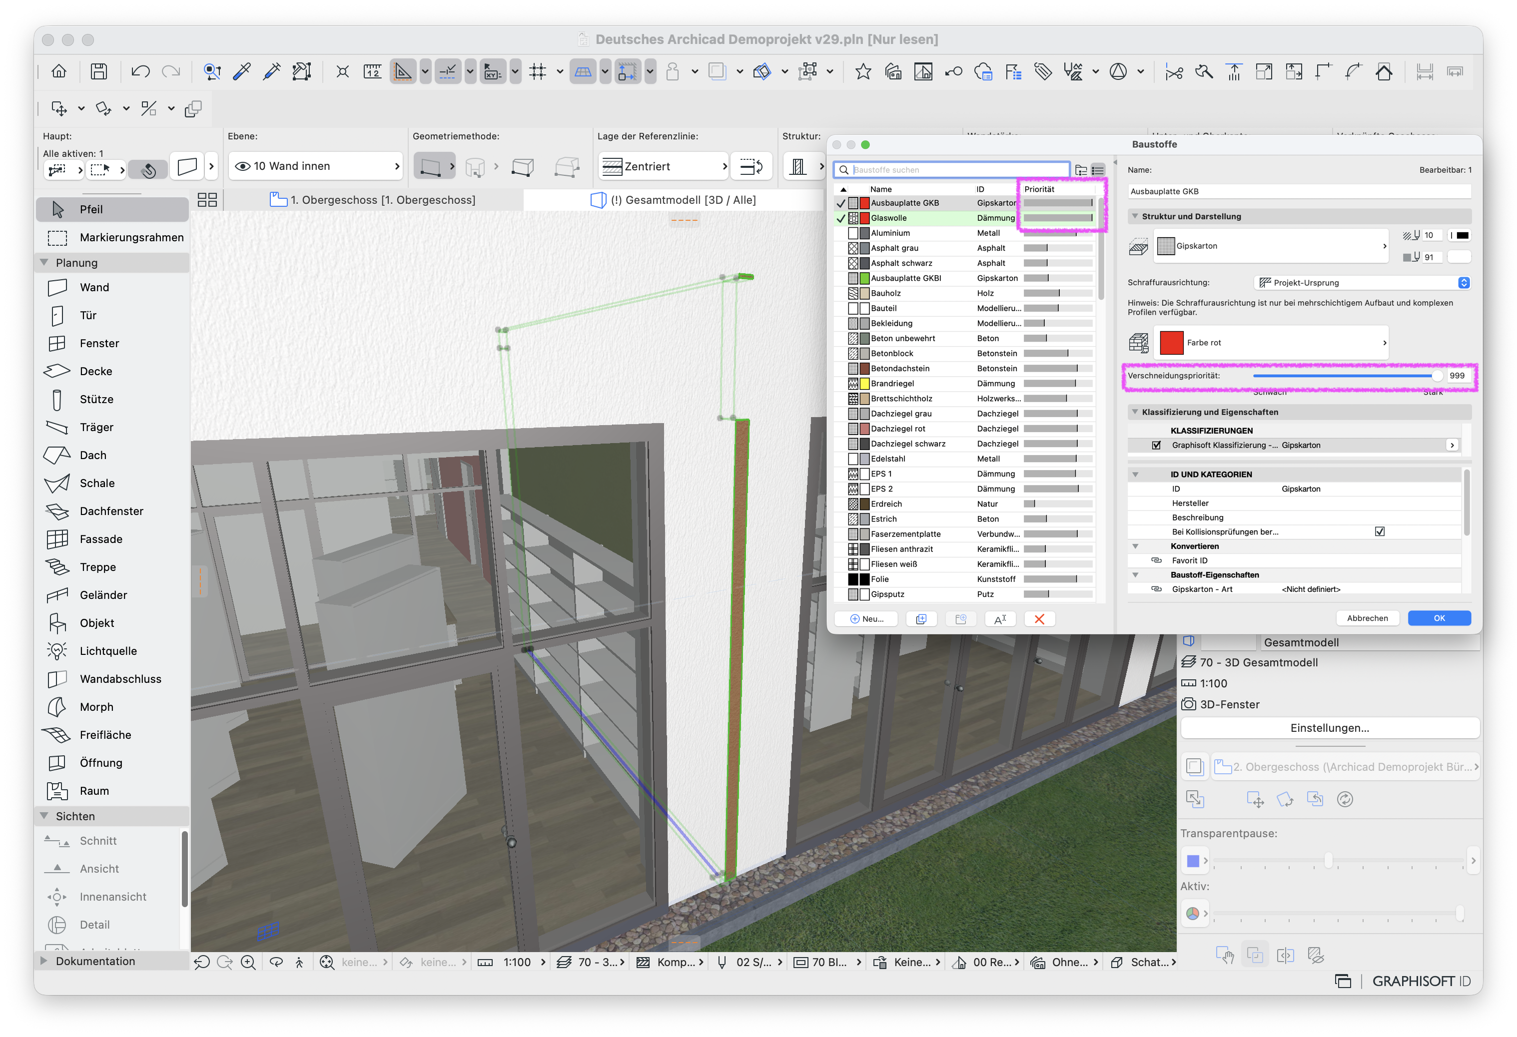
Task: Sort list by the Priorität column header
Action: click(1039, 189)
